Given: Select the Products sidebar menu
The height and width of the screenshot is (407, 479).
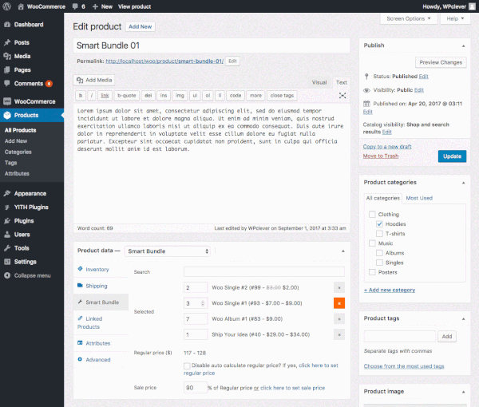Looking at the screenshot, I should click(32, 115).
